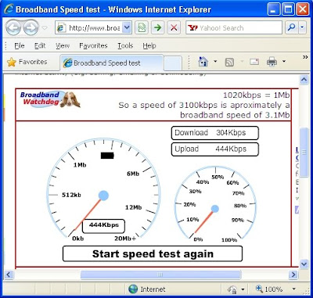Click the RSS feeds icon
The width and height of the screenshot is (313, 298).
229,62
